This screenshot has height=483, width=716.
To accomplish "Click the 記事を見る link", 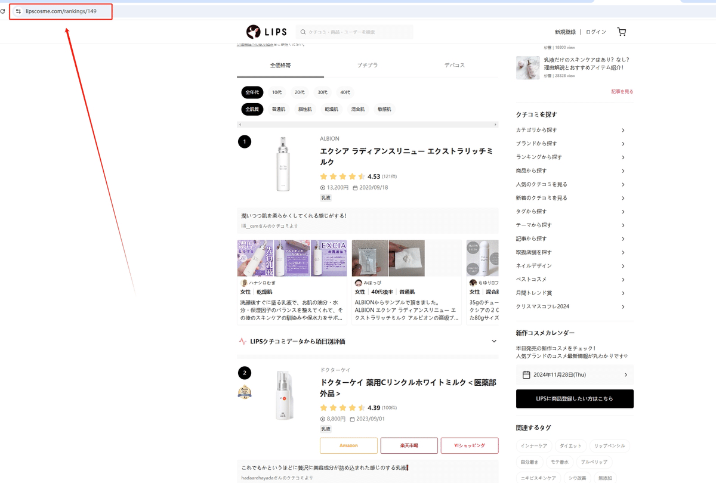I will [622, 92].
